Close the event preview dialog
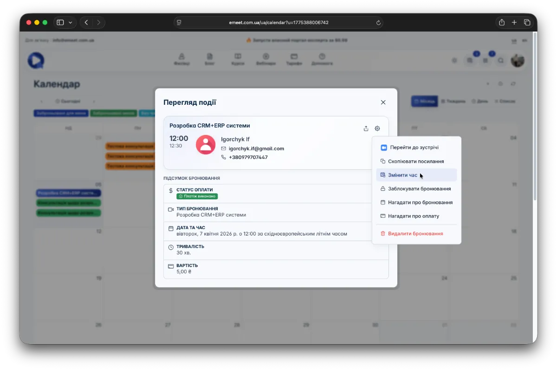This screenshot has width=557, height=370. click(383, 102)
